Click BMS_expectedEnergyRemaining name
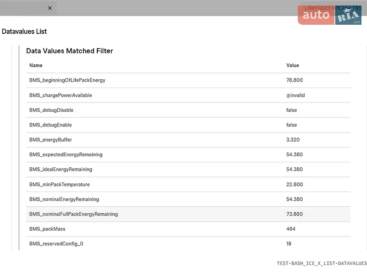Image resolution: width=367 pixels, height=275 pixels. tap(66, 154)
